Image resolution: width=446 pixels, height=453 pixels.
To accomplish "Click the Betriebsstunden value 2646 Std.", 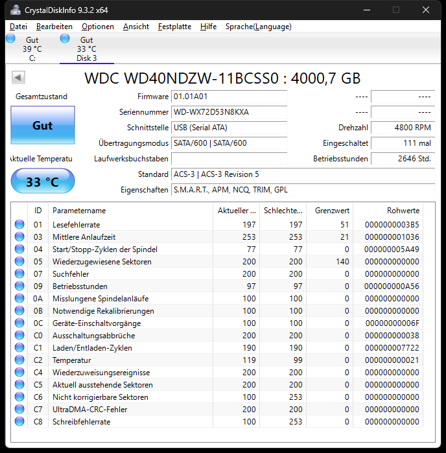I will [x=403, y=159].
